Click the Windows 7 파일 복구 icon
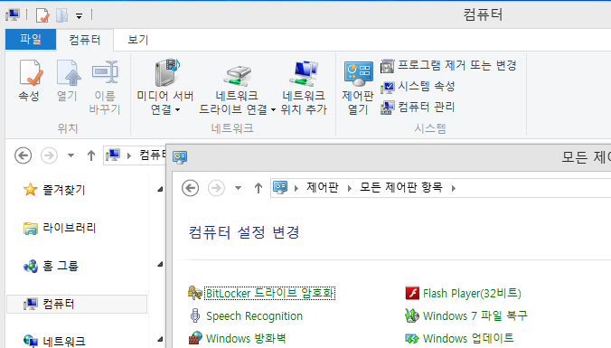The image size is (611, 348). 412,315
